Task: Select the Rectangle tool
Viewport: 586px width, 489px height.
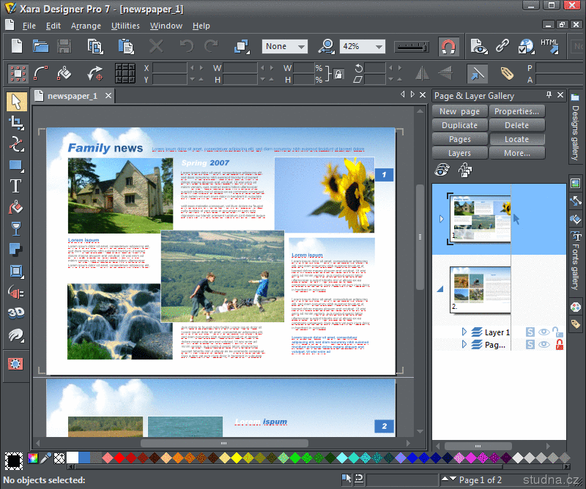Action: click(x=15, y=165)
